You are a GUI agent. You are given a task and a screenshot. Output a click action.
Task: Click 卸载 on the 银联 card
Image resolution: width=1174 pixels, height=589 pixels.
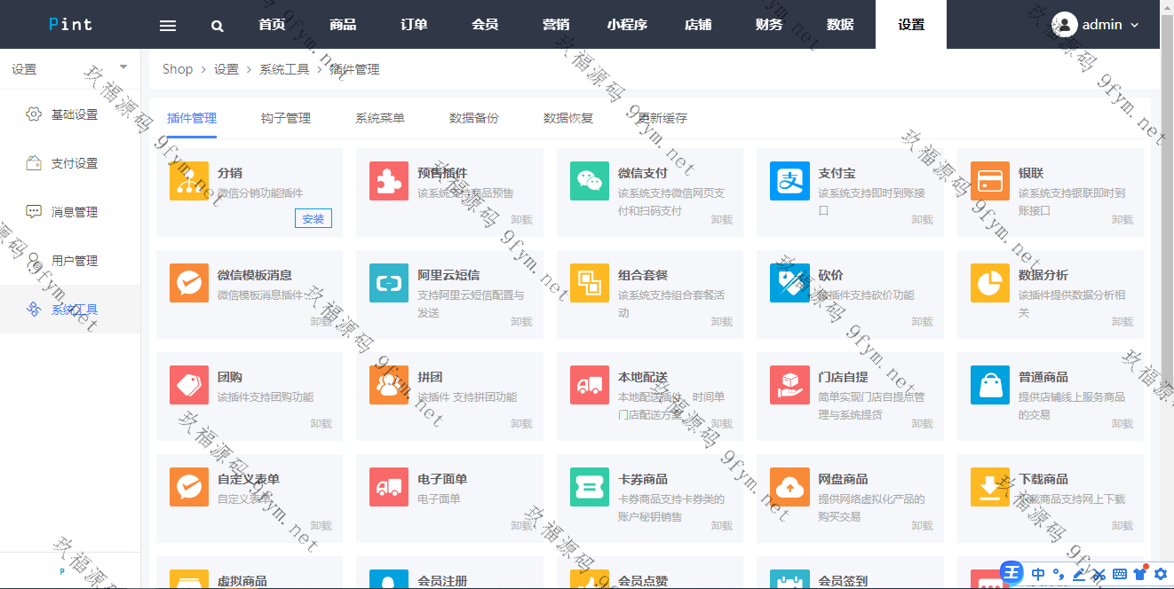1122,220
